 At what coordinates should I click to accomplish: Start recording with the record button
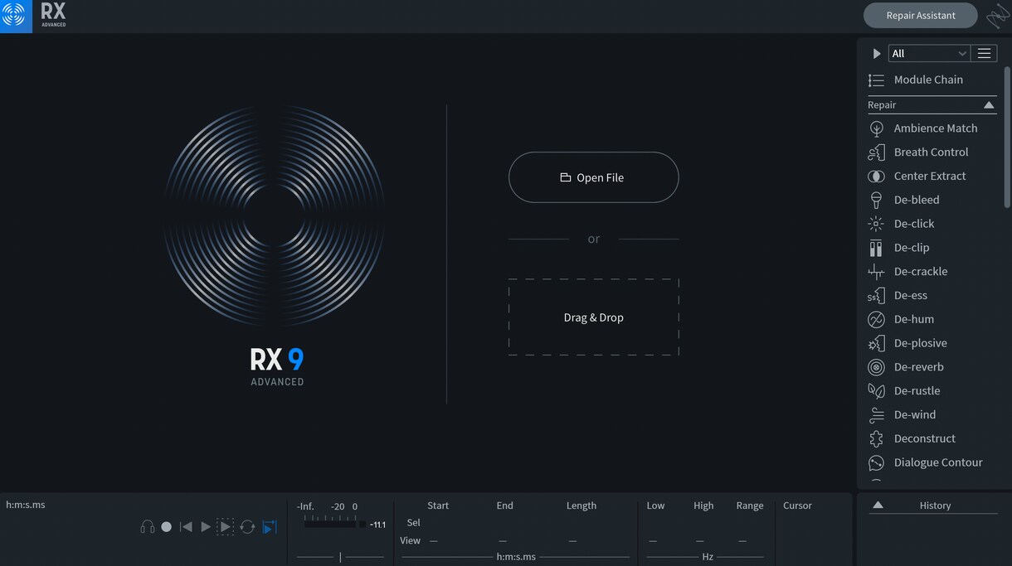pyautogui.click(x=167, y=527)
